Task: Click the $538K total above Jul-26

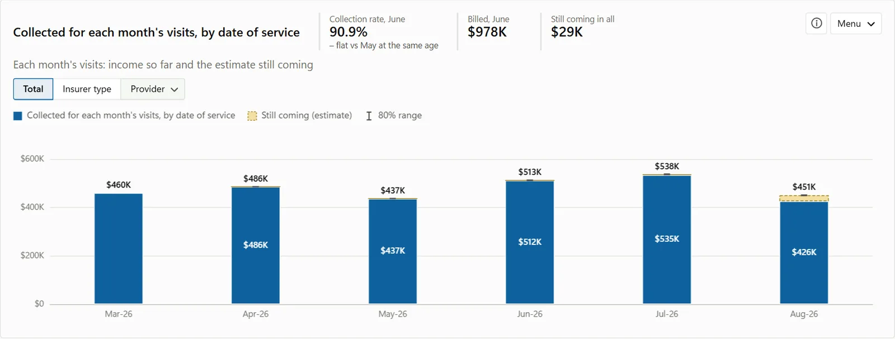Action: click(667, 166)
